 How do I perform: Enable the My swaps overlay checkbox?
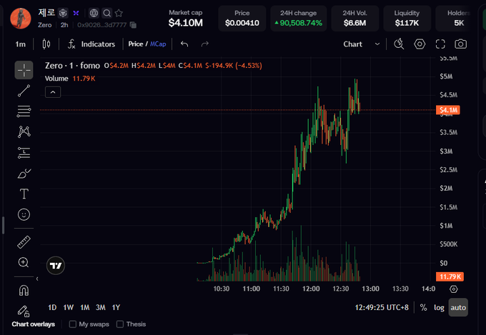point(72,324)
